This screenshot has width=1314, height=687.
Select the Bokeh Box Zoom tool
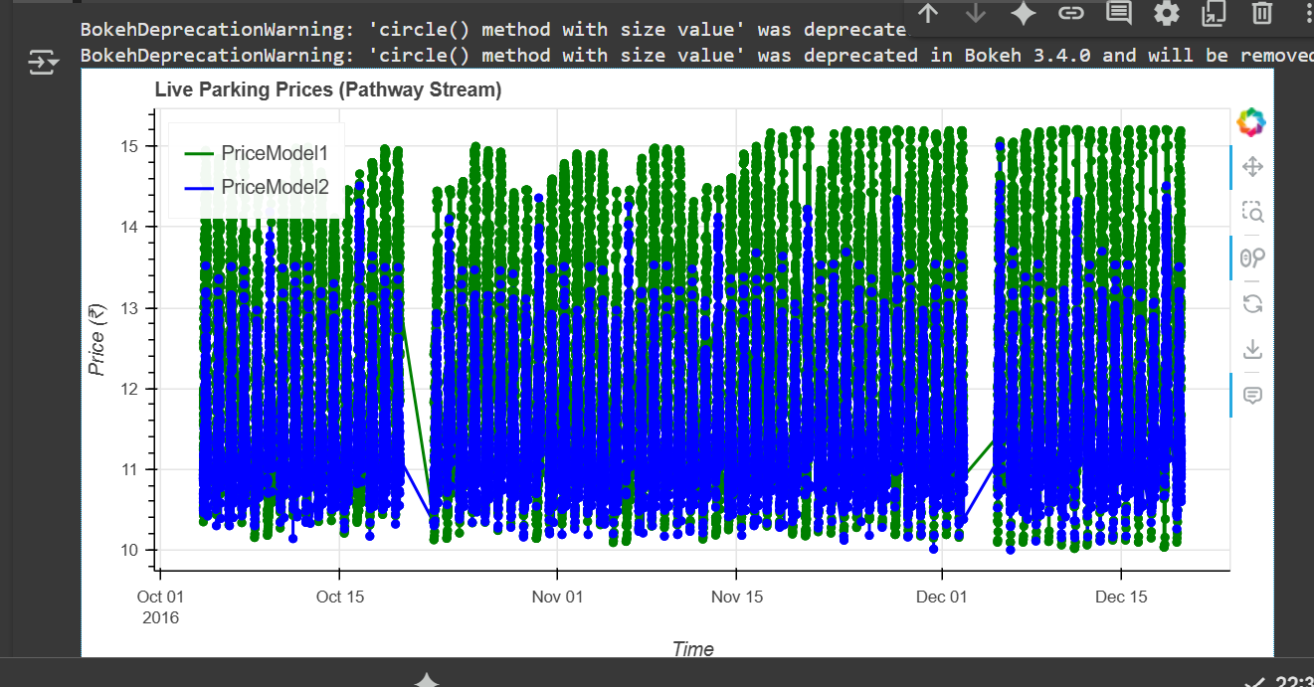(x=1252, y=212)
